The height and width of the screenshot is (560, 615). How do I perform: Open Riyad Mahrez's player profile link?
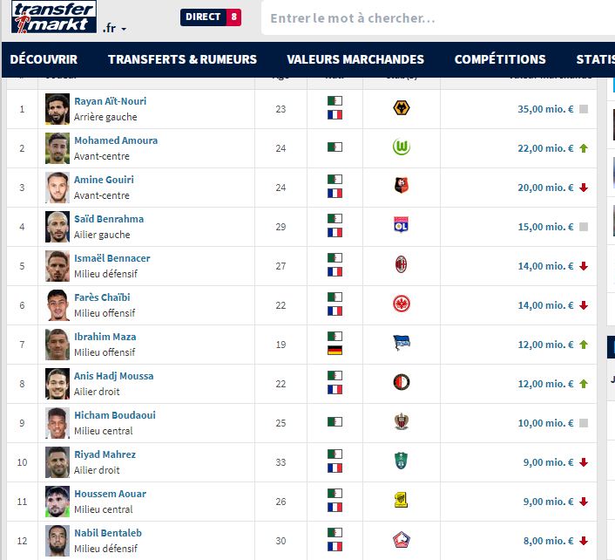click(x=105, y=454)
